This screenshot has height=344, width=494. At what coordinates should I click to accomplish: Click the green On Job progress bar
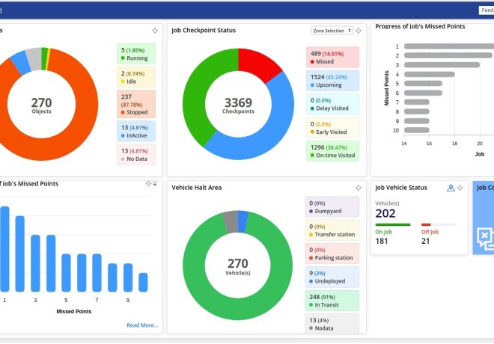[x=392, y=224]
